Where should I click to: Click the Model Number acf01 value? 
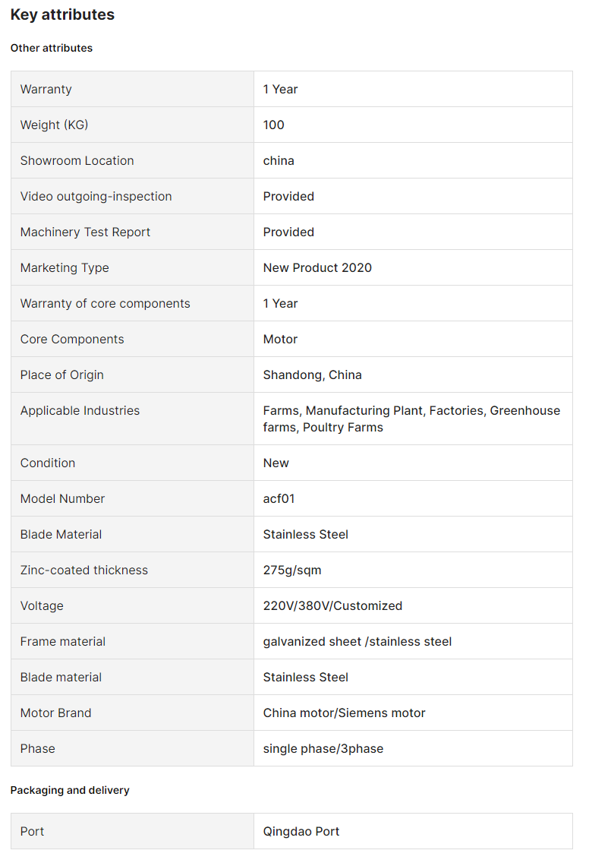click(279, 499)
